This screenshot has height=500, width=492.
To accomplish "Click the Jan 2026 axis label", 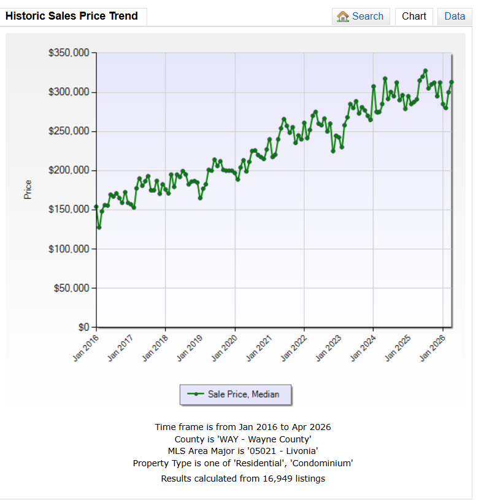I will point(432,348).
